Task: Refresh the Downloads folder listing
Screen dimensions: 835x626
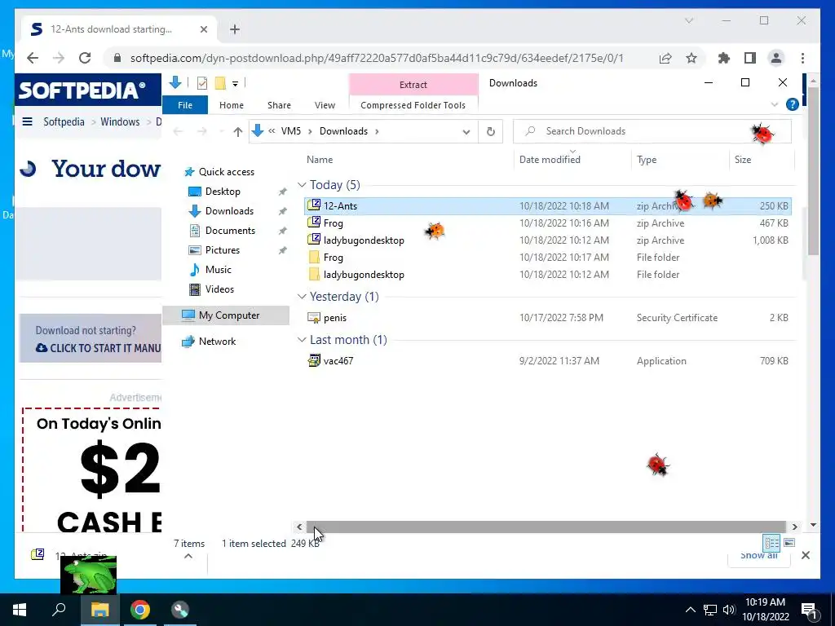Action: point(490,131)
